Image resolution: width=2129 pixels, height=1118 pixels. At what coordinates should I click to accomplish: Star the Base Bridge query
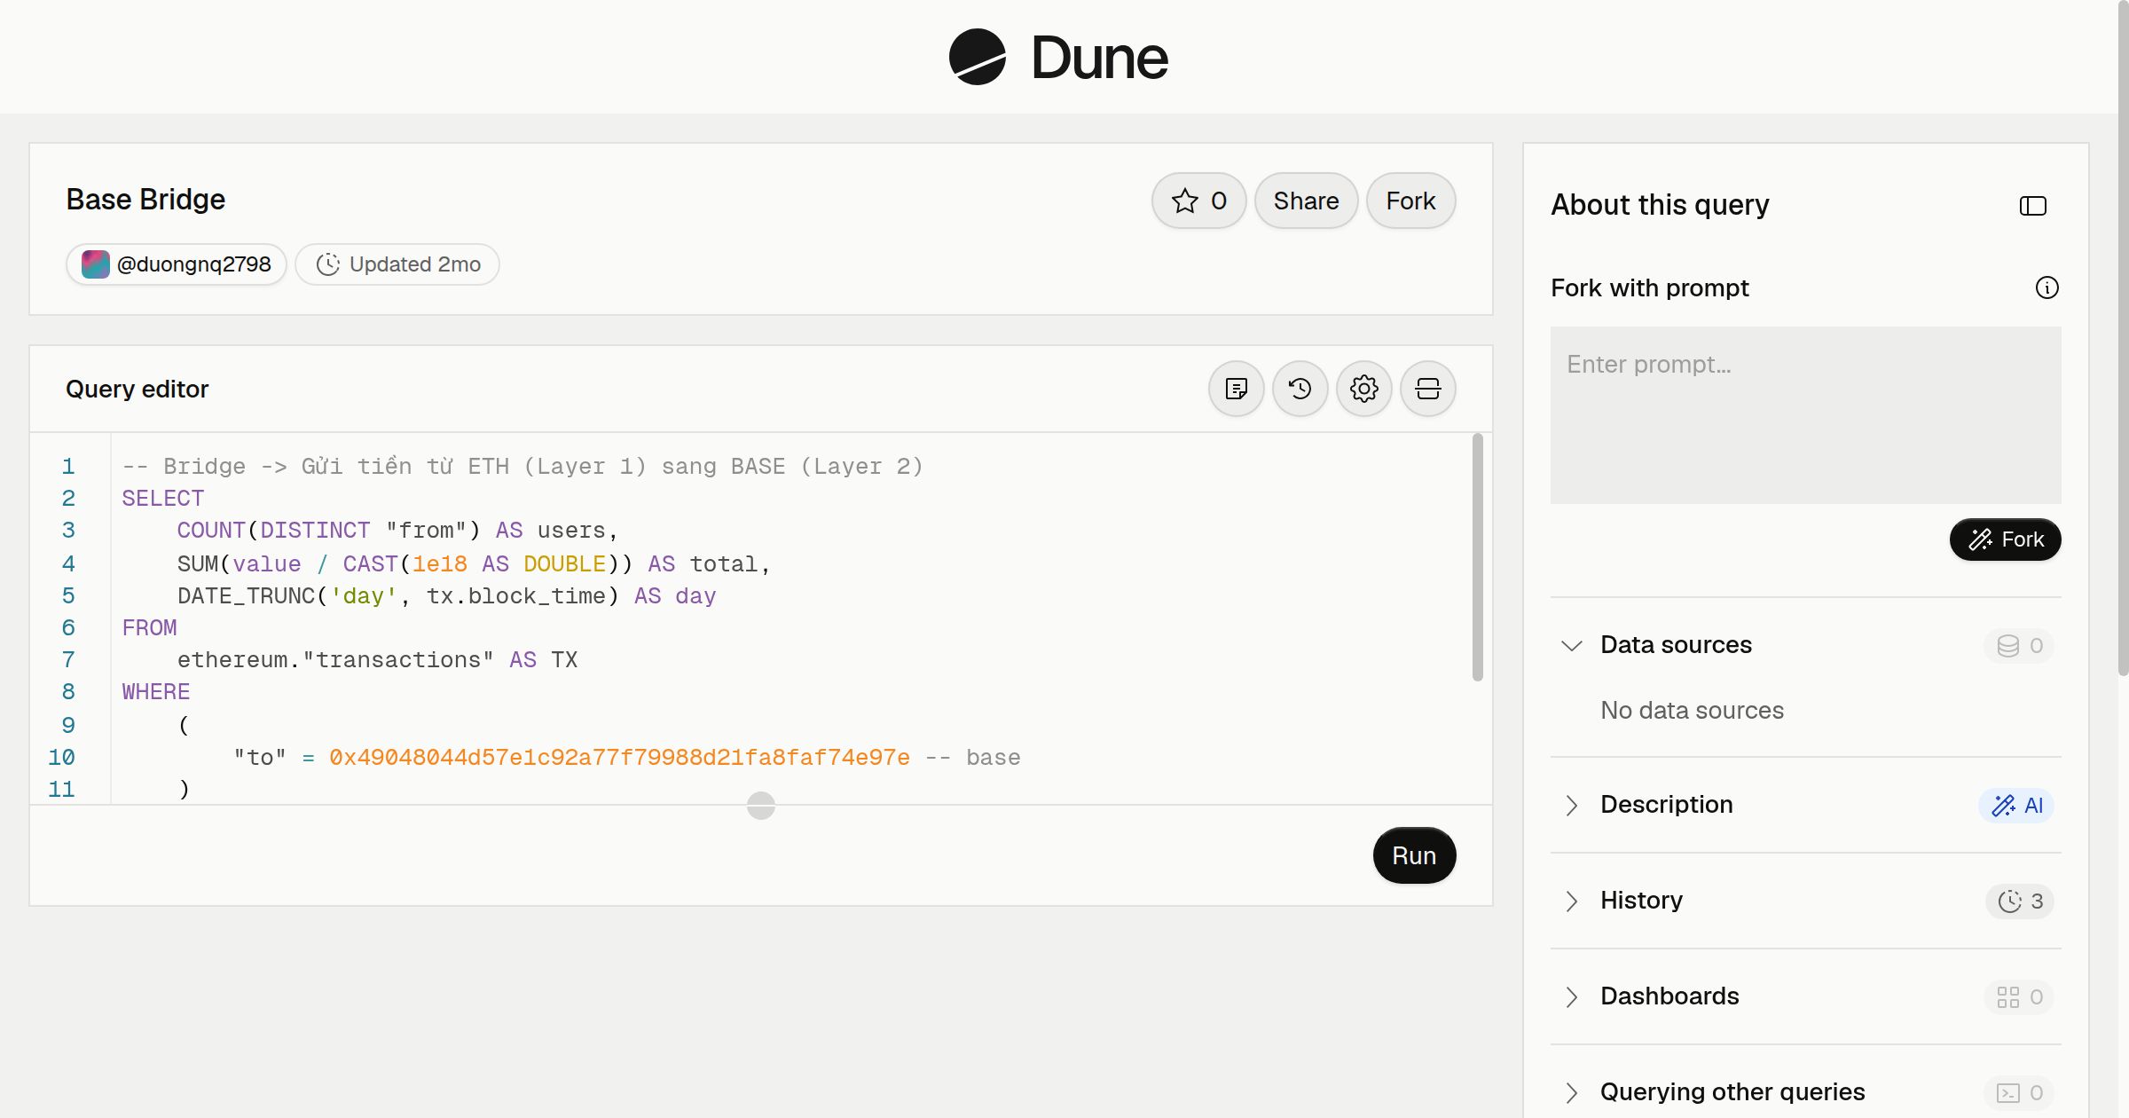click(x=1198, y=201)
